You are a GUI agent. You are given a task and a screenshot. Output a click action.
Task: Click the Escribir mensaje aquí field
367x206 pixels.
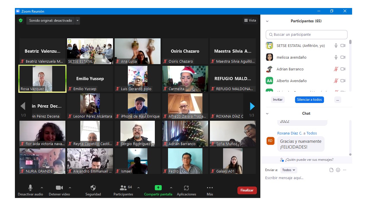click(x=306, y=178)
